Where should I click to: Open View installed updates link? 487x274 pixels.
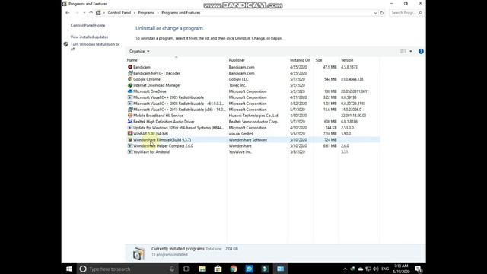coord(89,37)
